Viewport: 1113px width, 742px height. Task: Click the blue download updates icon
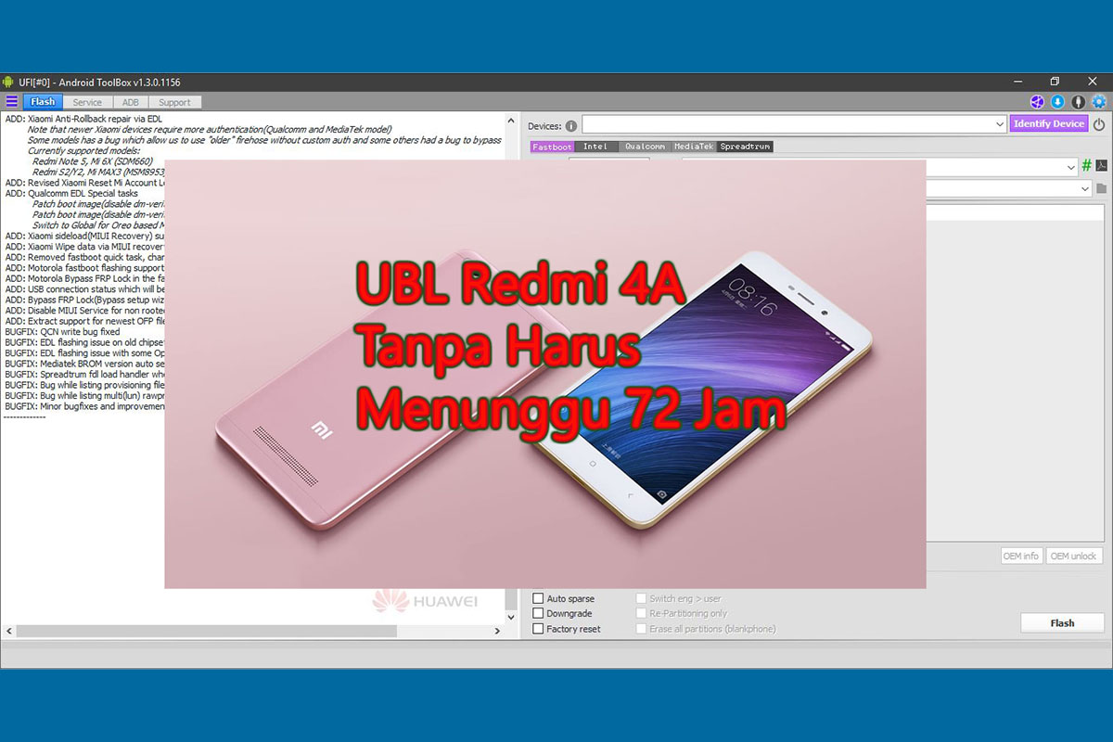(x=1057, y=102)
